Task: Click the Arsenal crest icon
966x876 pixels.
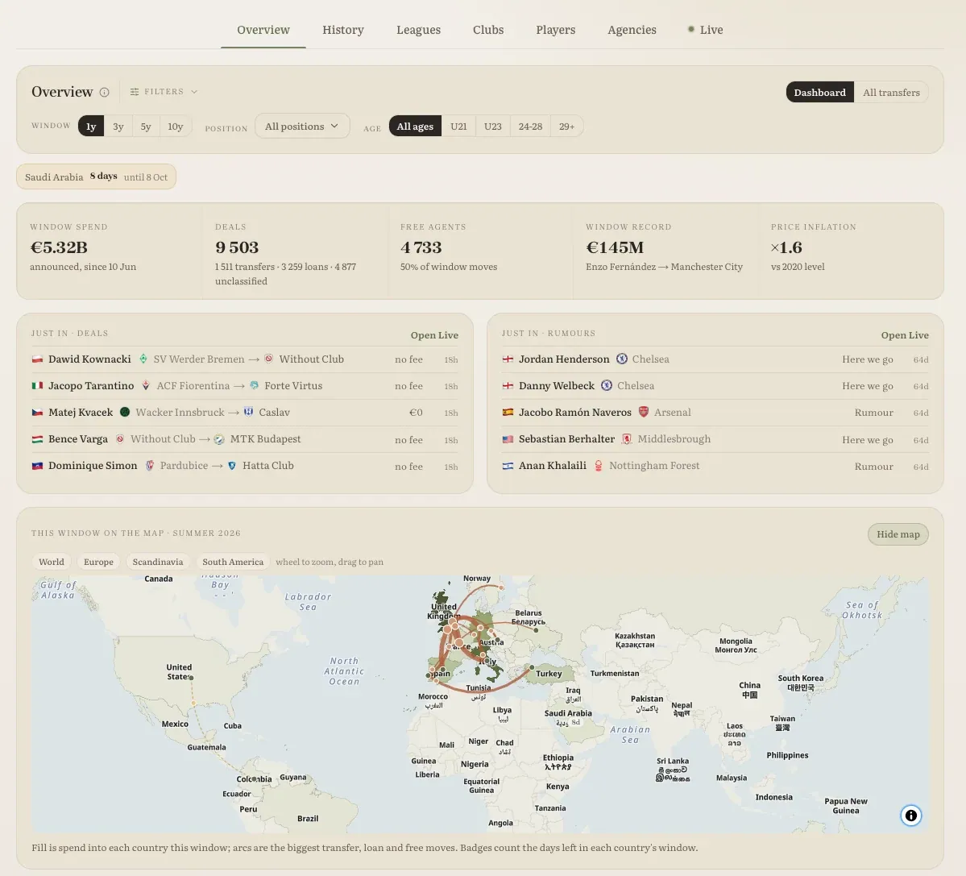Action: coord(644,412)
